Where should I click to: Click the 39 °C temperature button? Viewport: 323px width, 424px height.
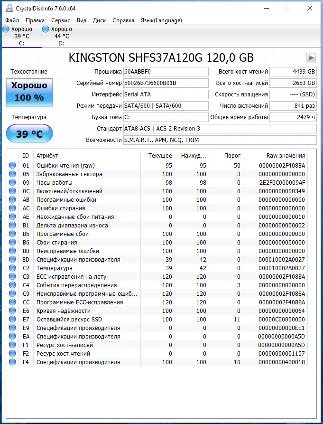point(29,133)
